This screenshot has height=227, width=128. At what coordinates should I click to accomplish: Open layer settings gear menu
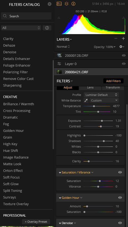122,47
